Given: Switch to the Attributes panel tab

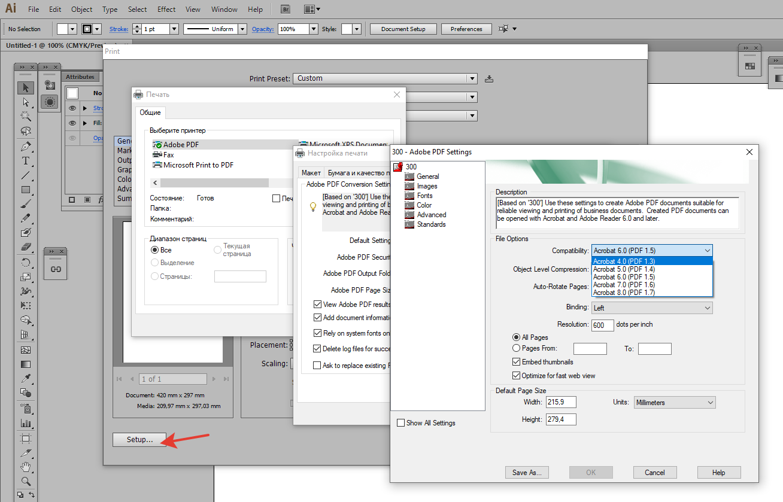Looking at the screenshot, I should (80, 77).
